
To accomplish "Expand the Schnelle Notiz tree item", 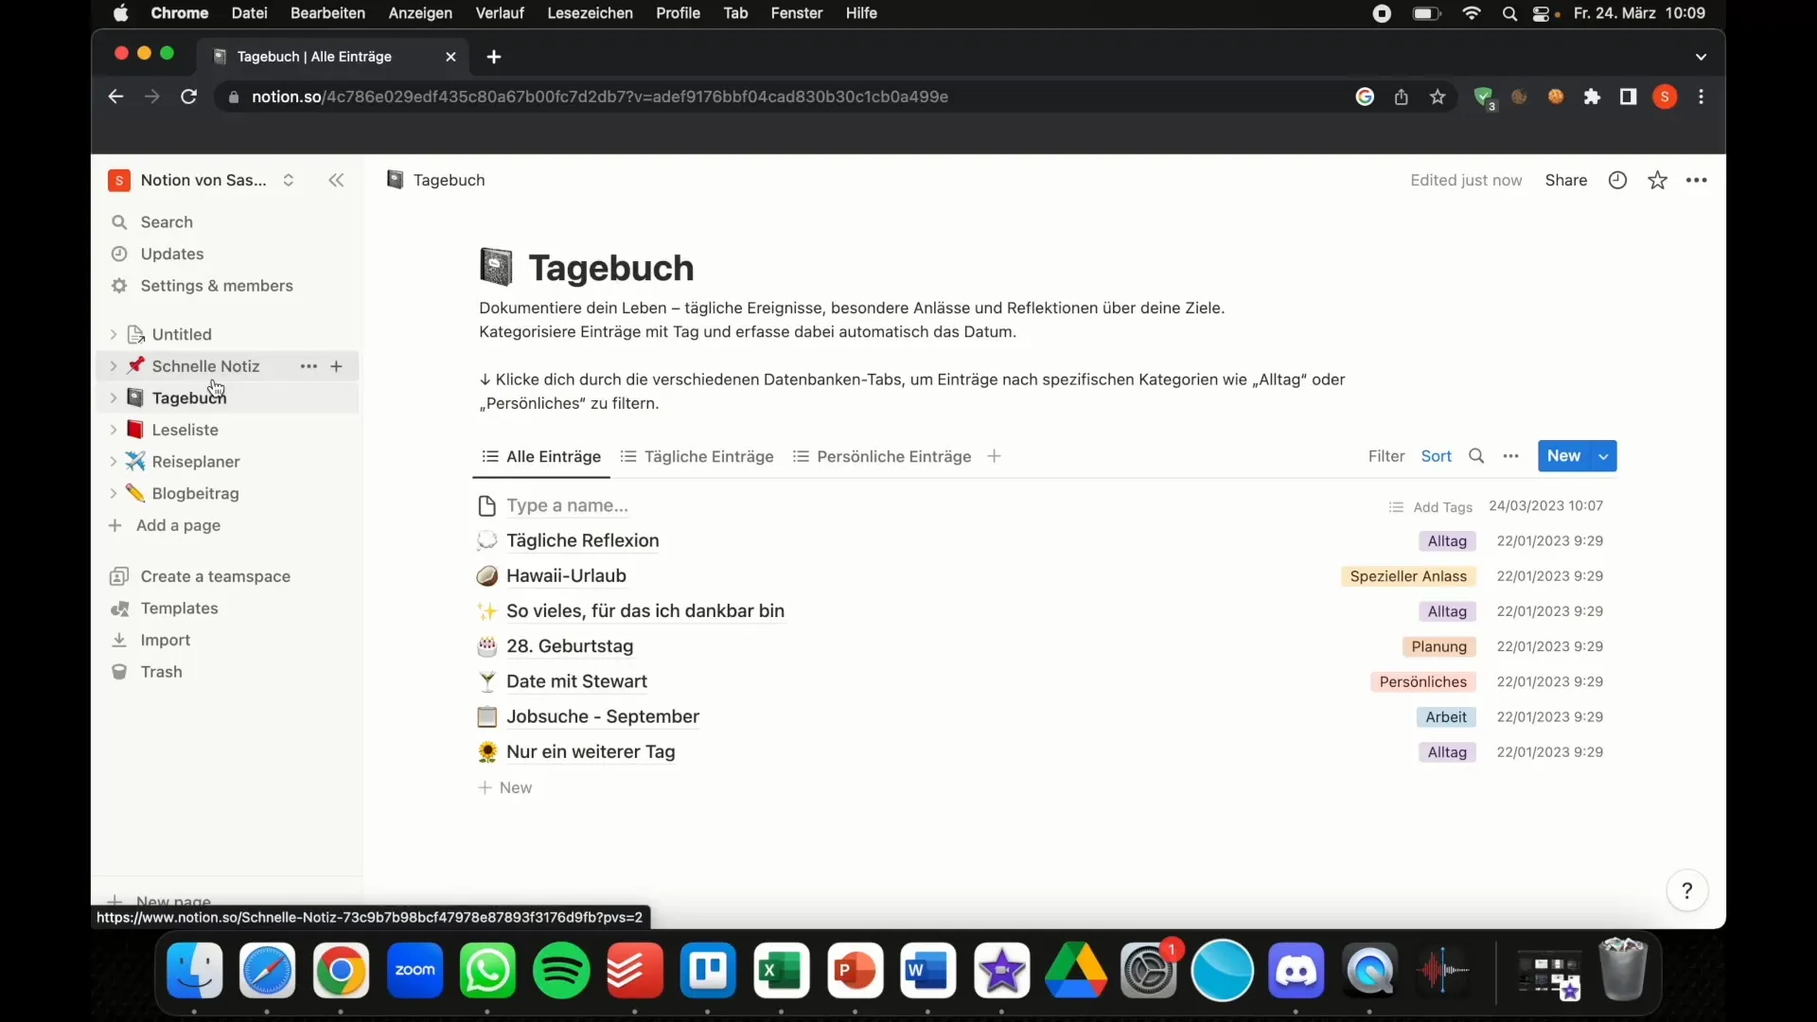I will [x=113, y=365].
